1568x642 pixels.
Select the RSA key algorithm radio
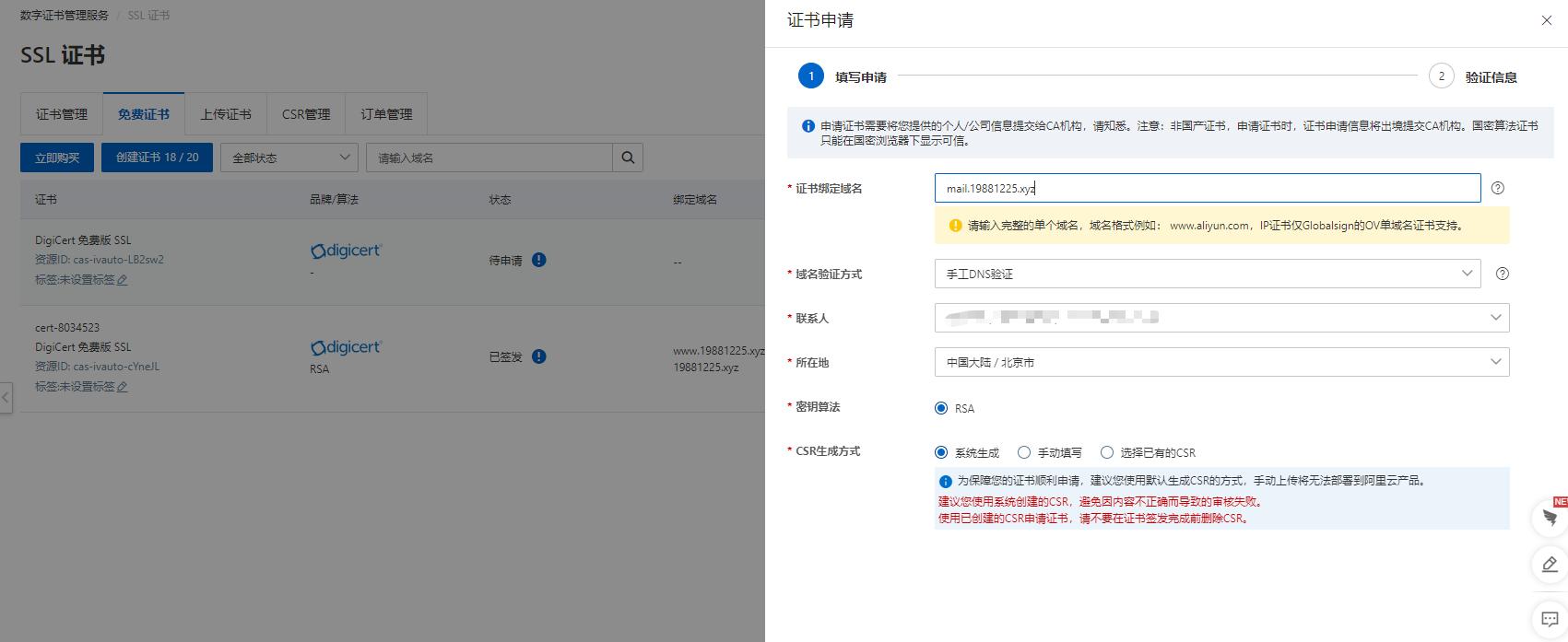click(941, 408)
